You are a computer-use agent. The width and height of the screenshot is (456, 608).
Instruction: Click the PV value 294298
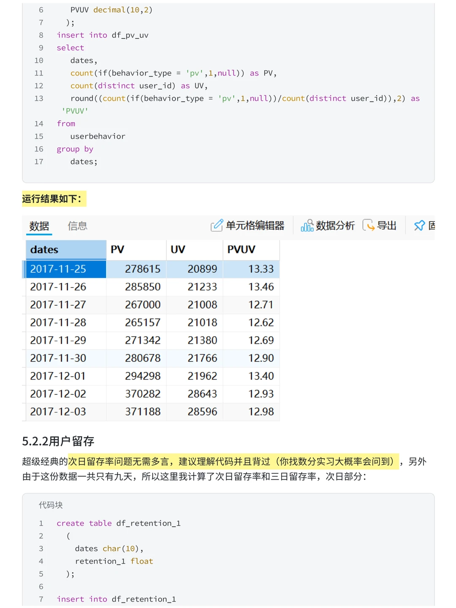click(x=136, y=376)
